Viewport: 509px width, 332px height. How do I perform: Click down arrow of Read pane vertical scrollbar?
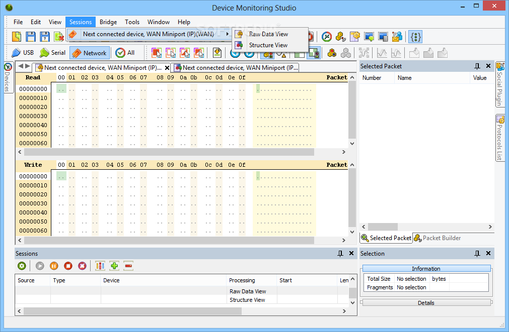(x=352, y=143)
